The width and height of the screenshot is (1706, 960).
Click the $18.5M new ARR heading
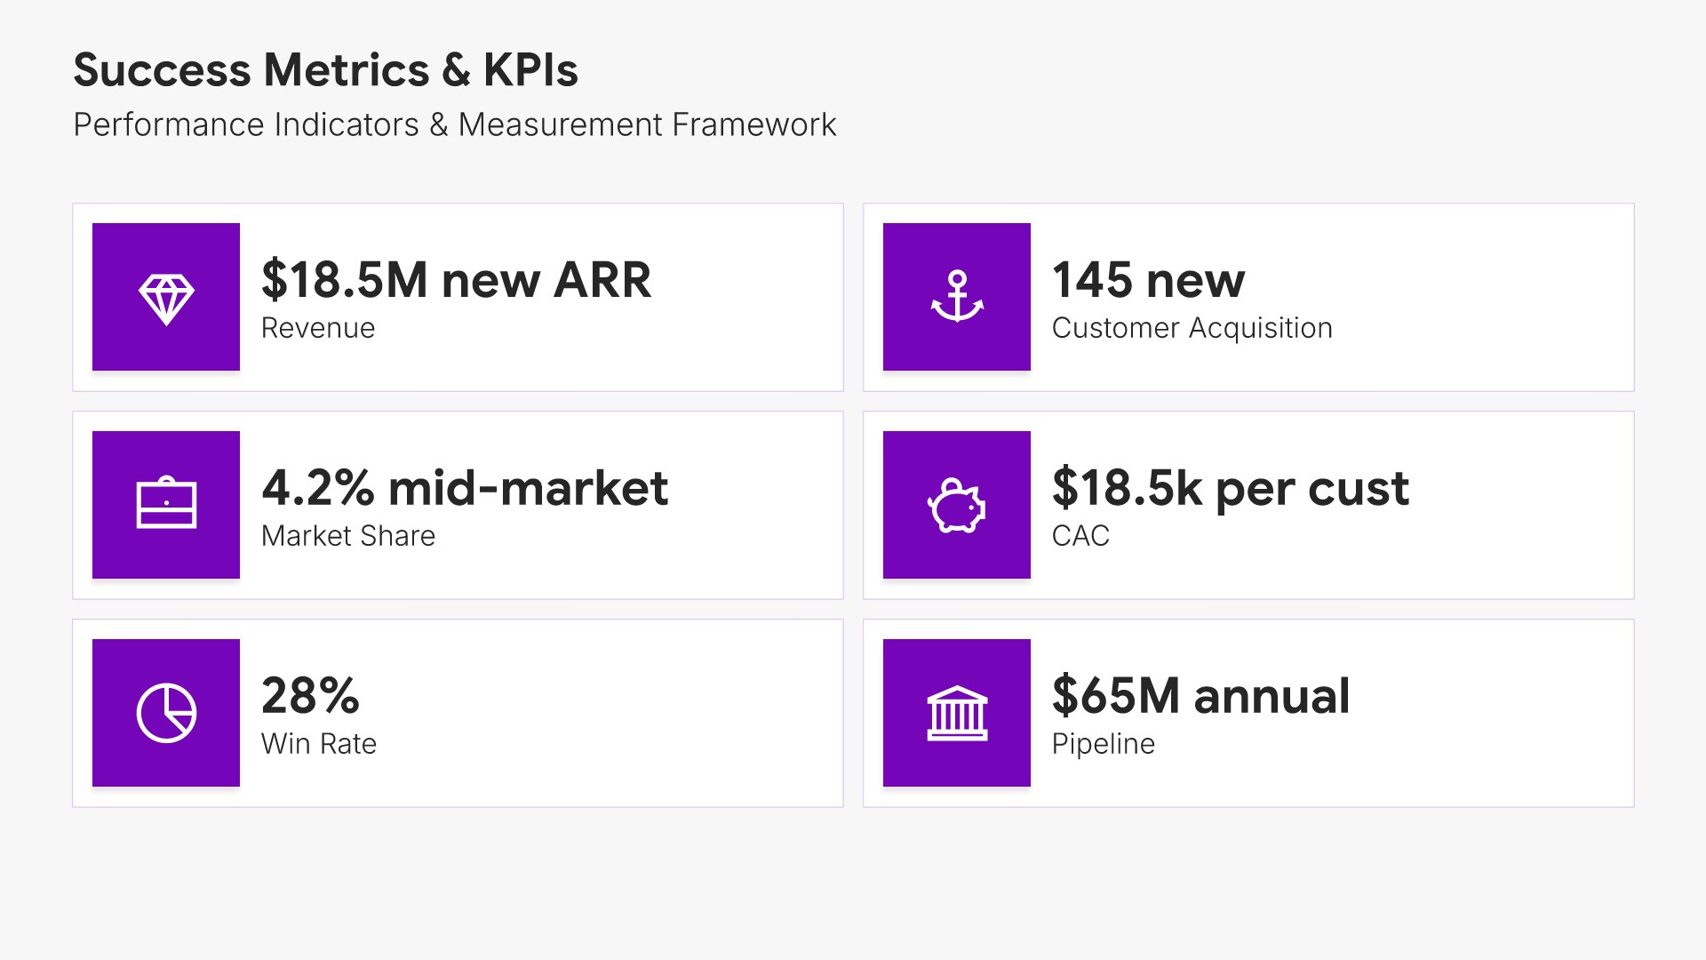click(456, 280)
